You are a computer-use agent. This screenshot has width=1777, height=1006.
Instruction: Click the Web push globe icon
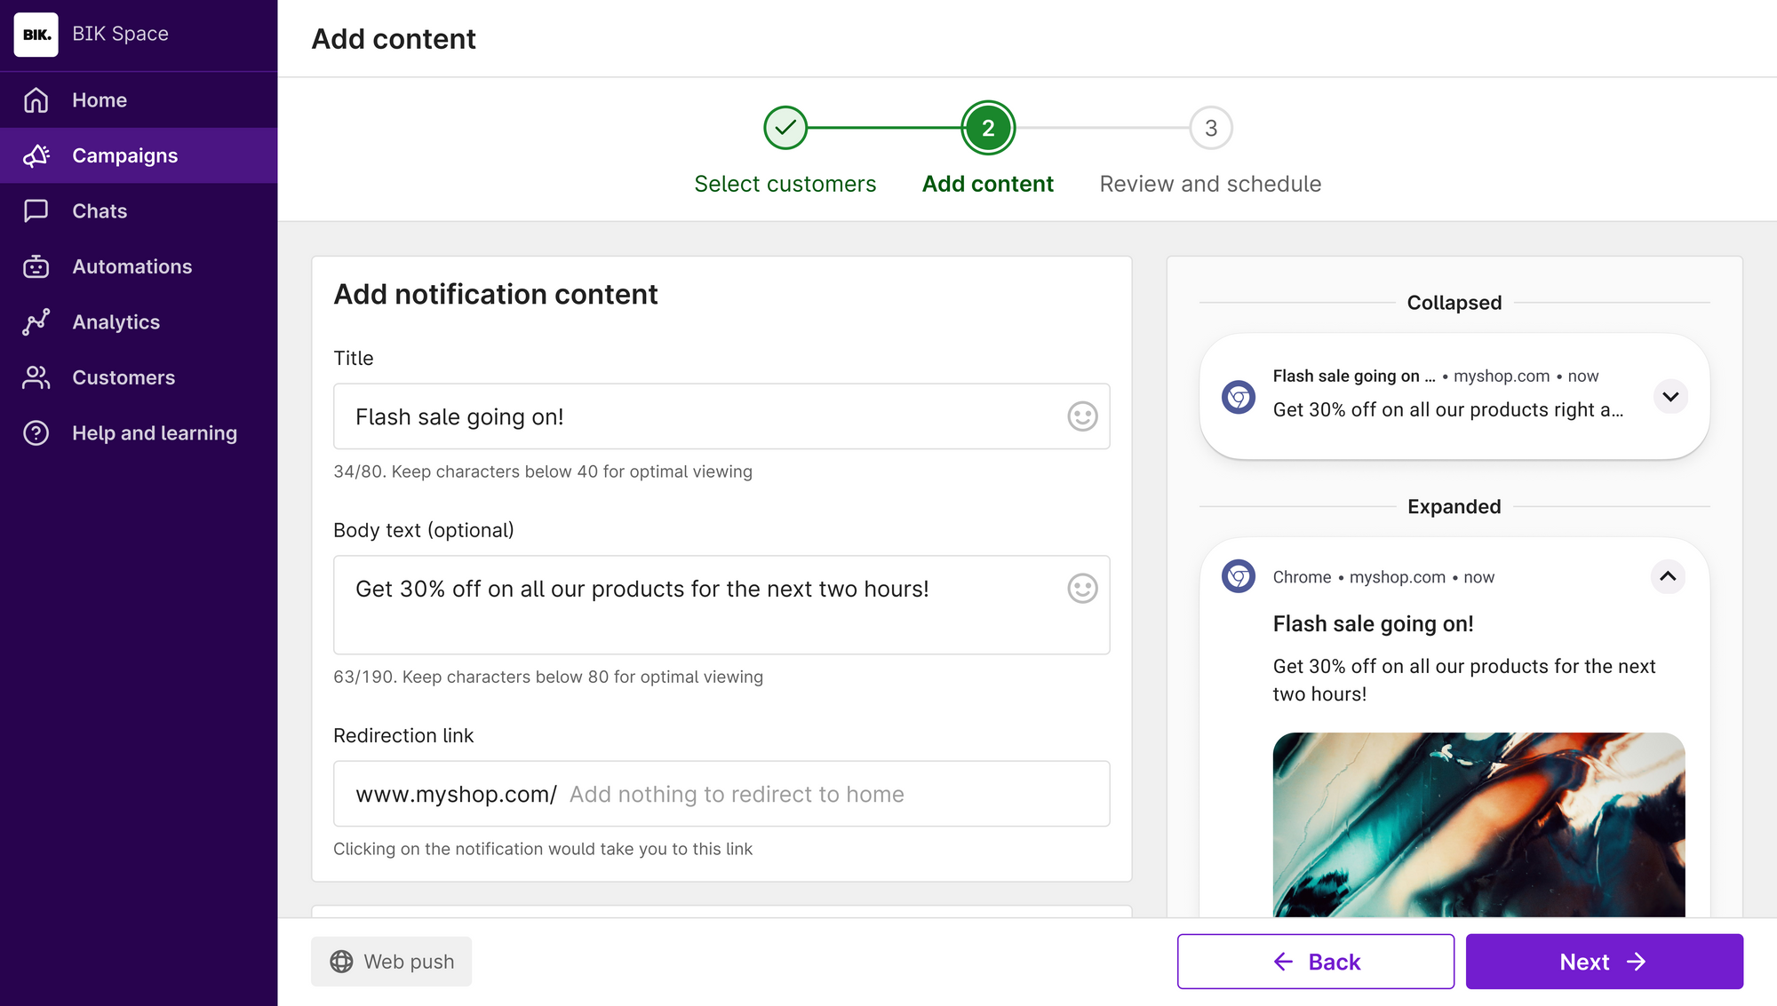point(342,962)
